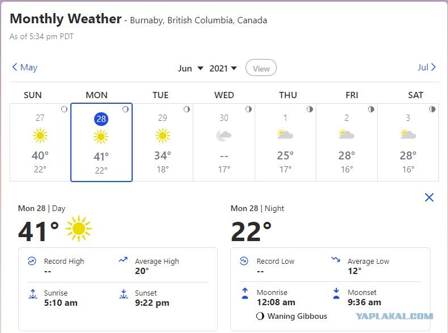448x333 pixels.
Task: Click the Record High icon
Action: 32,261
